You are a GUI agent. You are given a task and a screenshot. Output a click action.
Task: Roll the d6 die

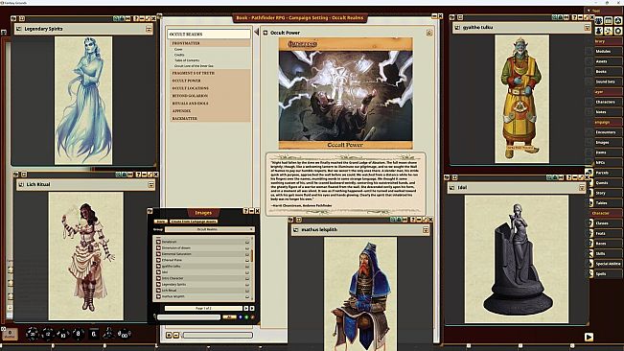coord(94,334)
